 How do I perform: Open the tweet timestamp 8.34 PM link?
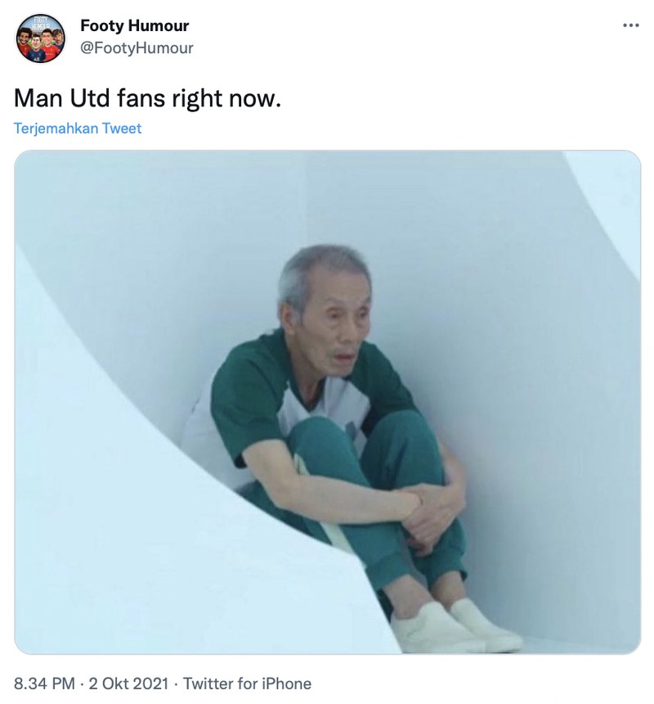pos(40,682)
